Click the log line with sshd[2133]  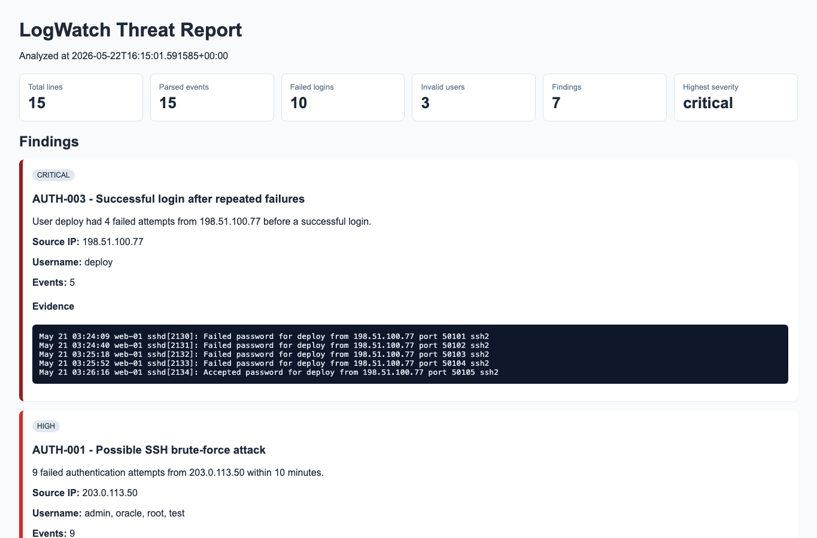pos(264,363)
